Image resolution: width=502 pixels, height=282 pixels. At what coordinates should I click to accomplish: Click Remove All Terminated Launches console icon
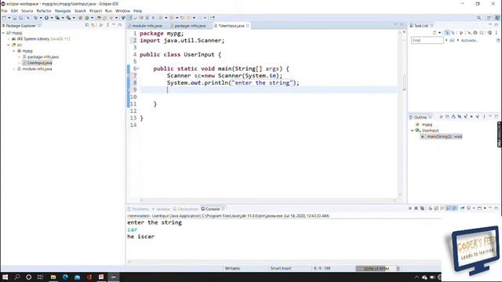[x=422, y=208]
